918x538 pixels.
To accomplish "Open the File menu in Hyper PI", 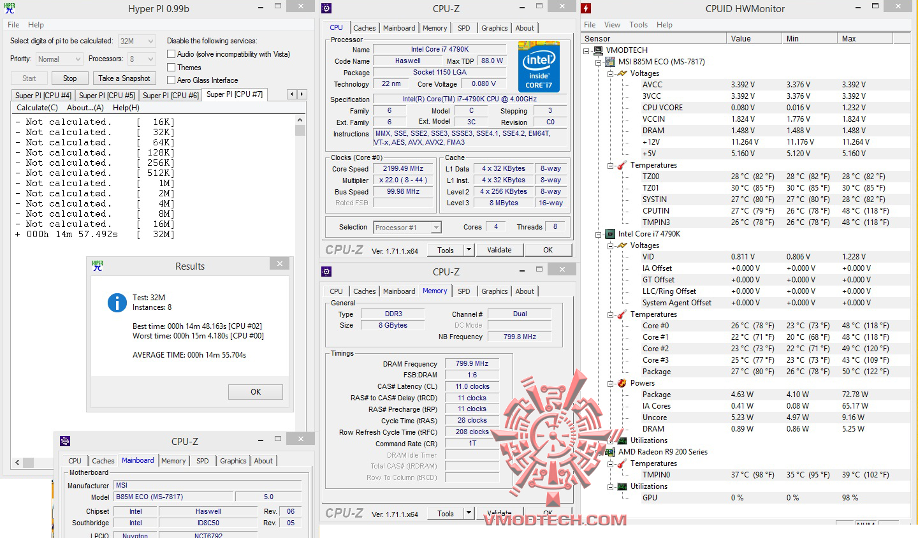I will 13,25.
